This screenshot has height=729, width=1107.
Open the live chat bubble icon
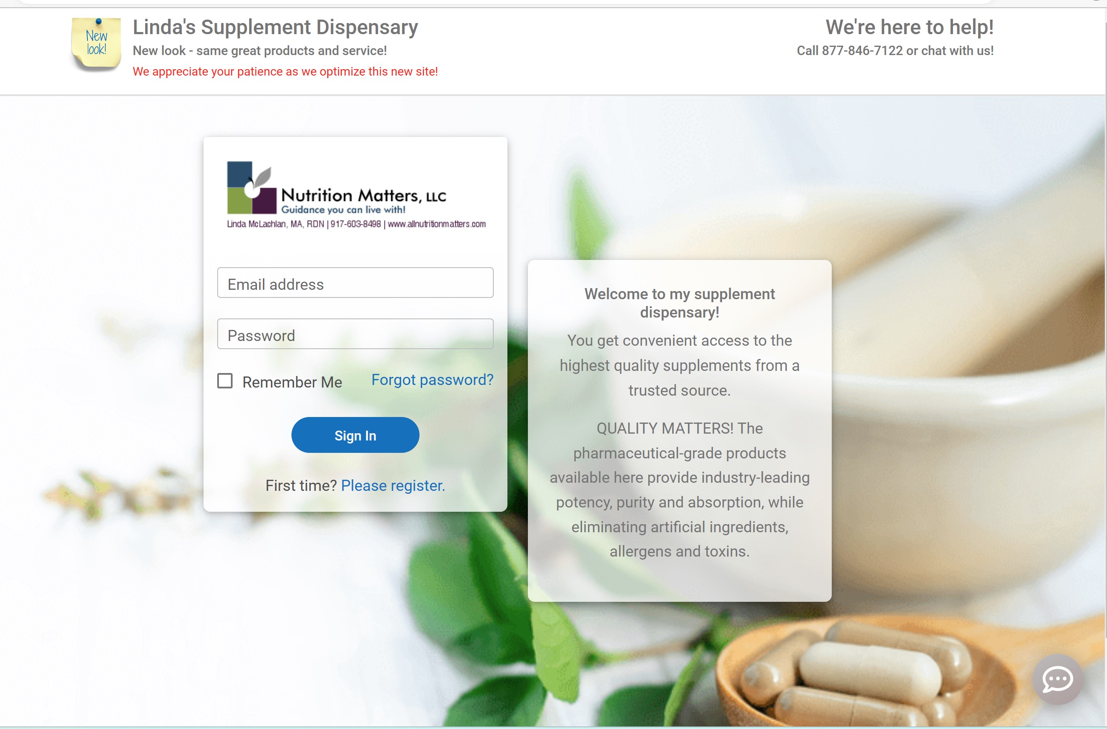(1057, 679)
